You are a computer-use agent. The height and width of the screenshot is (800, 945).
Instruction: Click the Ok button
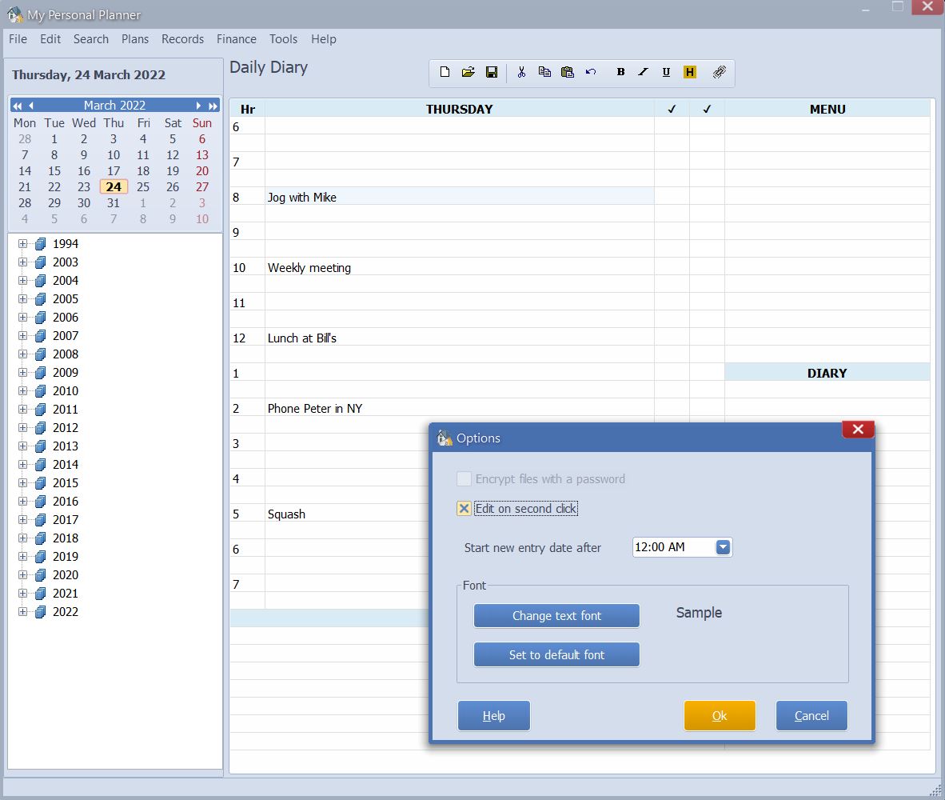[720, 715]
